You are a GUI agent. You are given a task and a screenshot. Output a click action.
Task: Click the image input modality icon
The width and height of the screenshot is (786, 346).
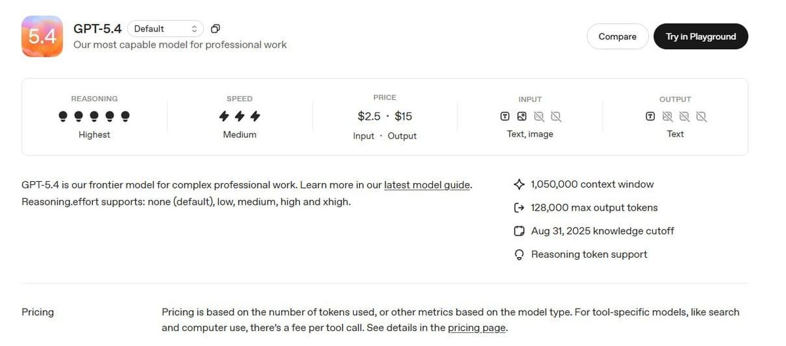[x=521, y=116]
